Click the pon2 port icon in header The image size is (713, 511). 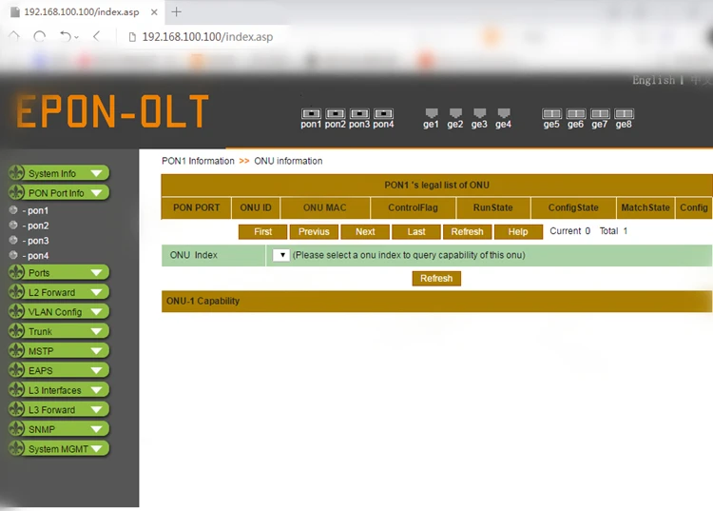(x=336, y=113)
